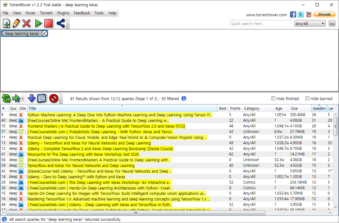Image resolution: width=339 pixels, height=223 pixels.
Task: Sort by Category column header
Action: point(258,108)
